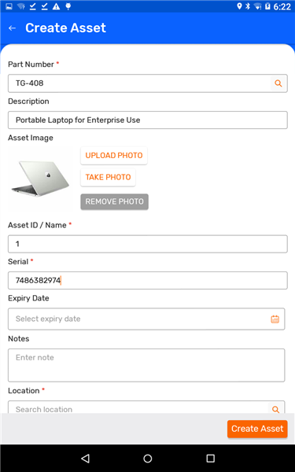The width and height of the screenshot is (295, 472).
Task: Tap the Bluetooth status bar icon
Action: (248, 6)
